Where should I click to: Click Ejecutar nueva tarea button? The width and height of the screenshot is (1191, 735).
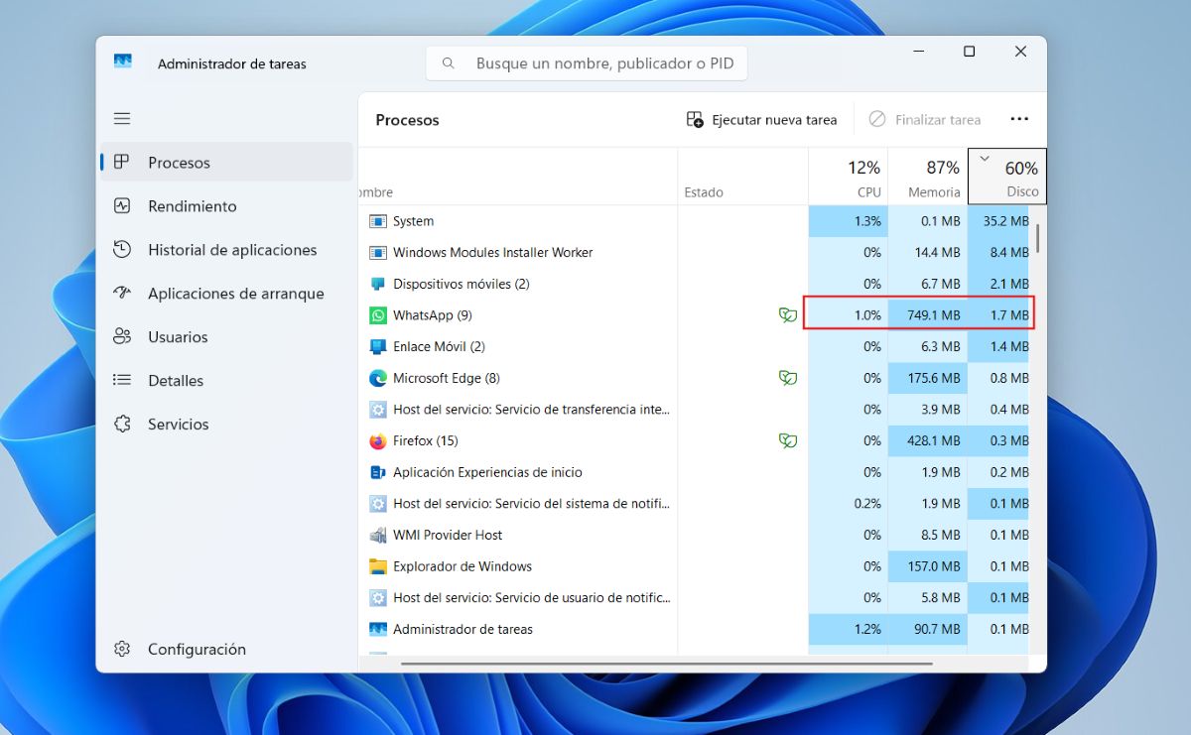pos(762,119)
